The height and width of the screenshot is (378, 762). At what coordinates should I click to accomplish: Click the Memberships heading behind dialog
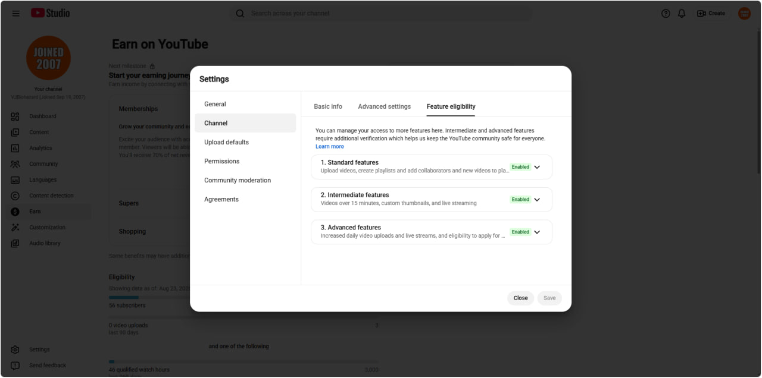[x=138, y=109]
